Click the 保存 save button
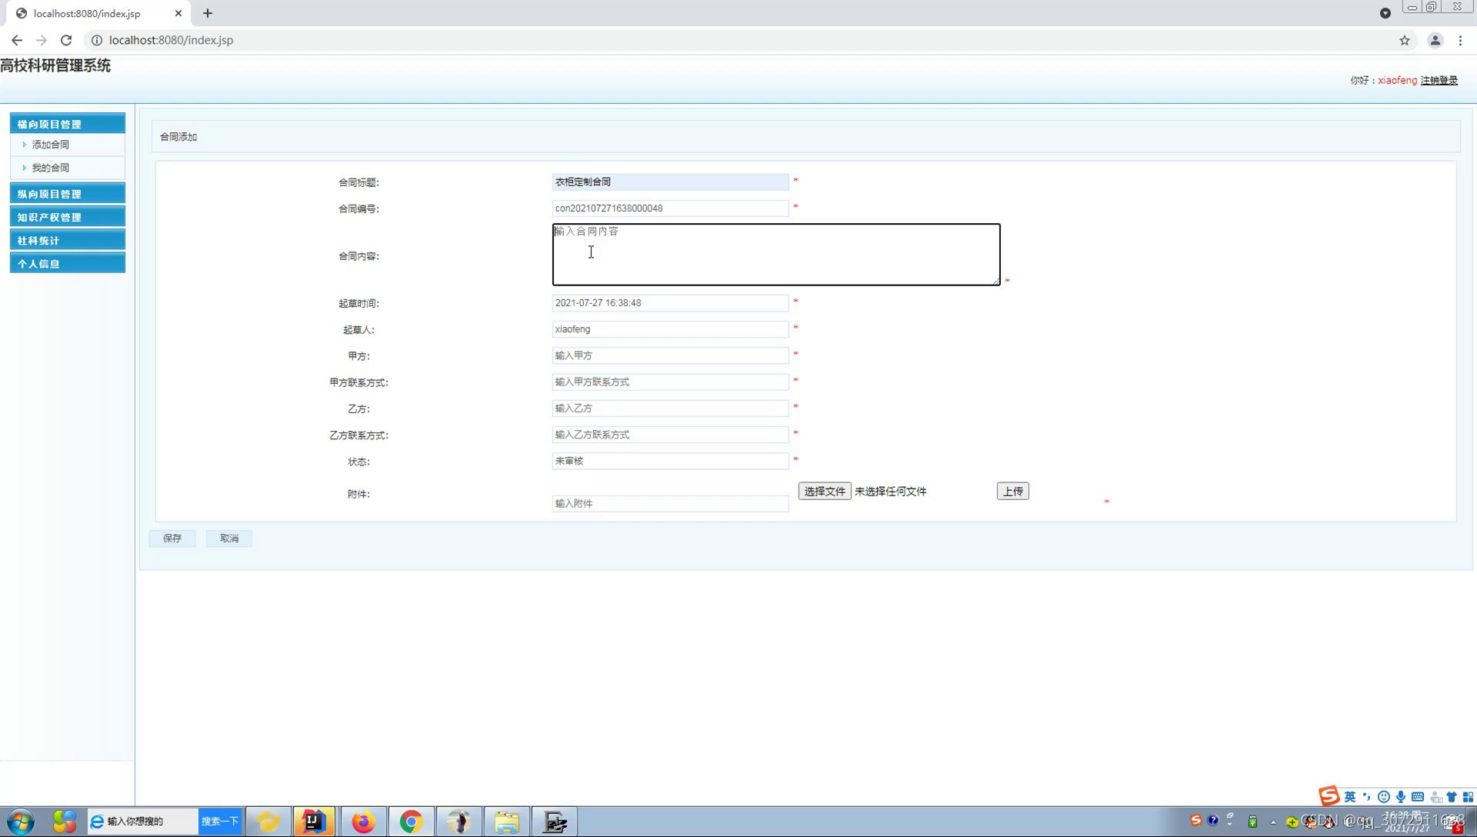1477x837 pixels. coord(172,539)
